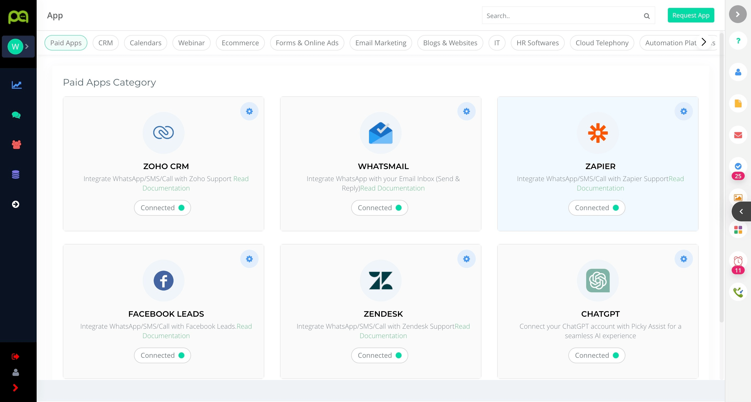The image size is (751, 402).
Task: Expand the W account switcher chevron
Action: pos(27,46)
